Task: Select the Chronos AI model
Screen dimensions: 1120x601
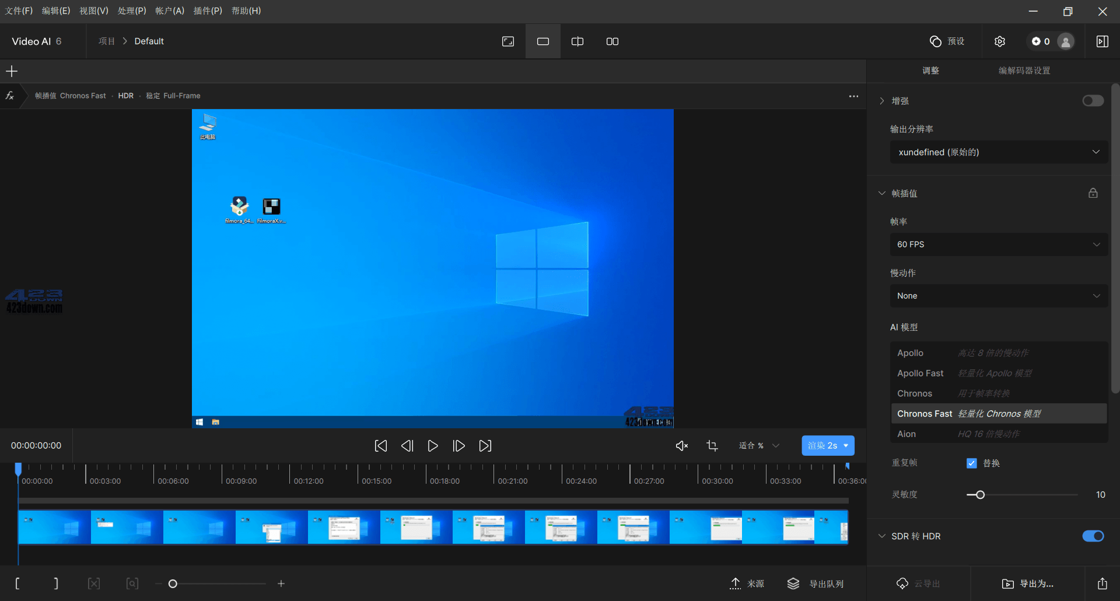Action: (x=999, y=394)
